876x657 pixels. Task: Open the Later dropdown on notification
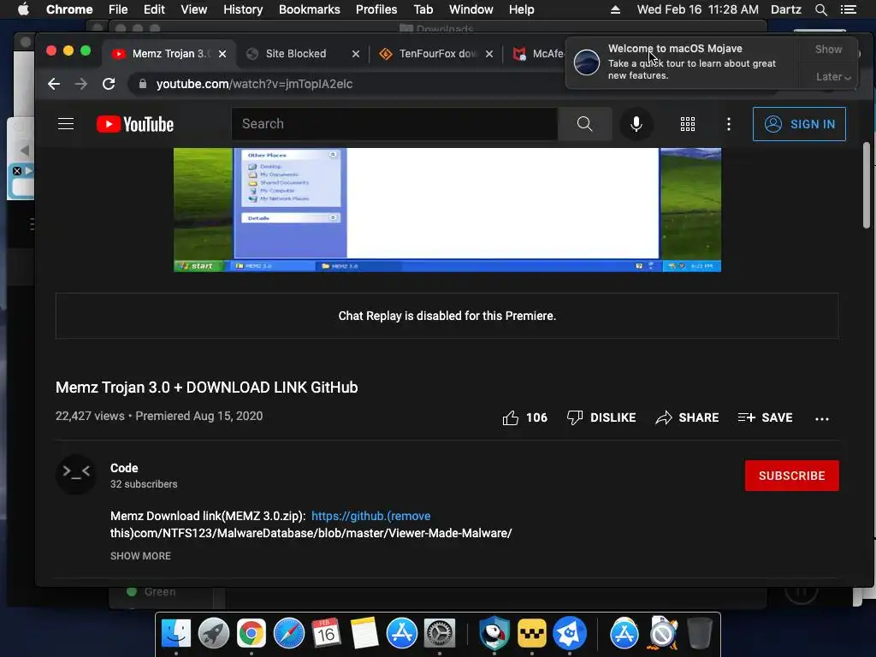pos(832,76)
